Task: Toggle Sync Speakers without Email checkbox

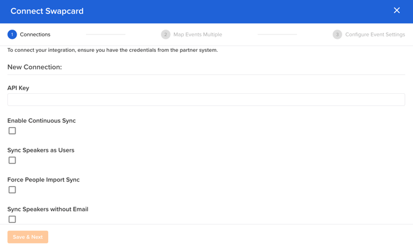Action: tap(12, 219)
